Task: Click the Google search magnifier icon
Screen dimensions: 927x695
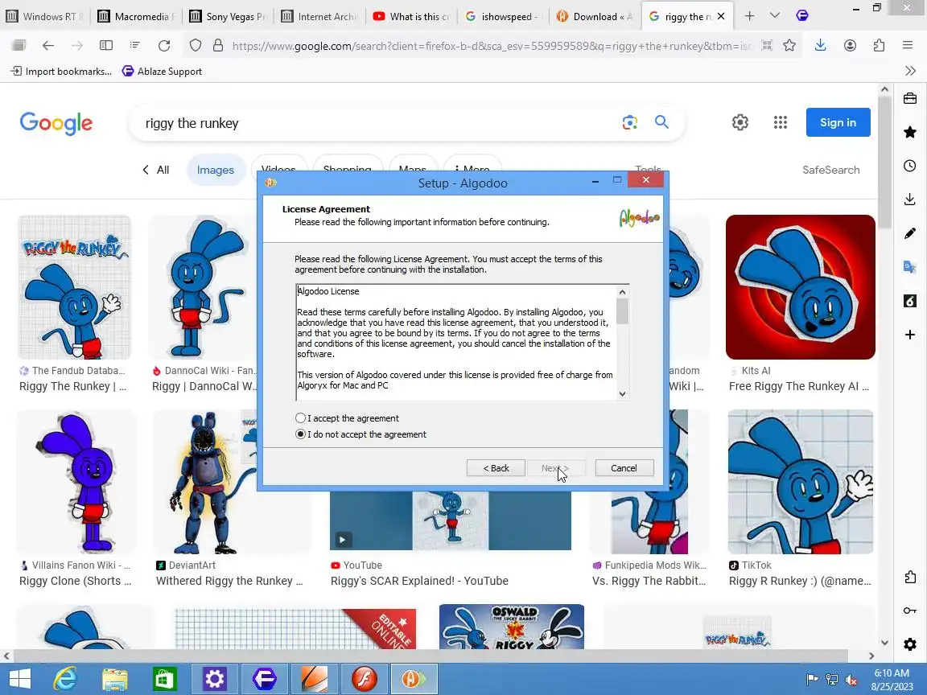Action: [661, 122]
